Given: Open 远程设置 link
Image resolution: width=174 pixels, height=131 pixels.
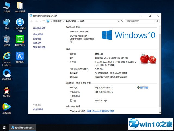Looking at the screenshot, I should click(x=37, y=39).
